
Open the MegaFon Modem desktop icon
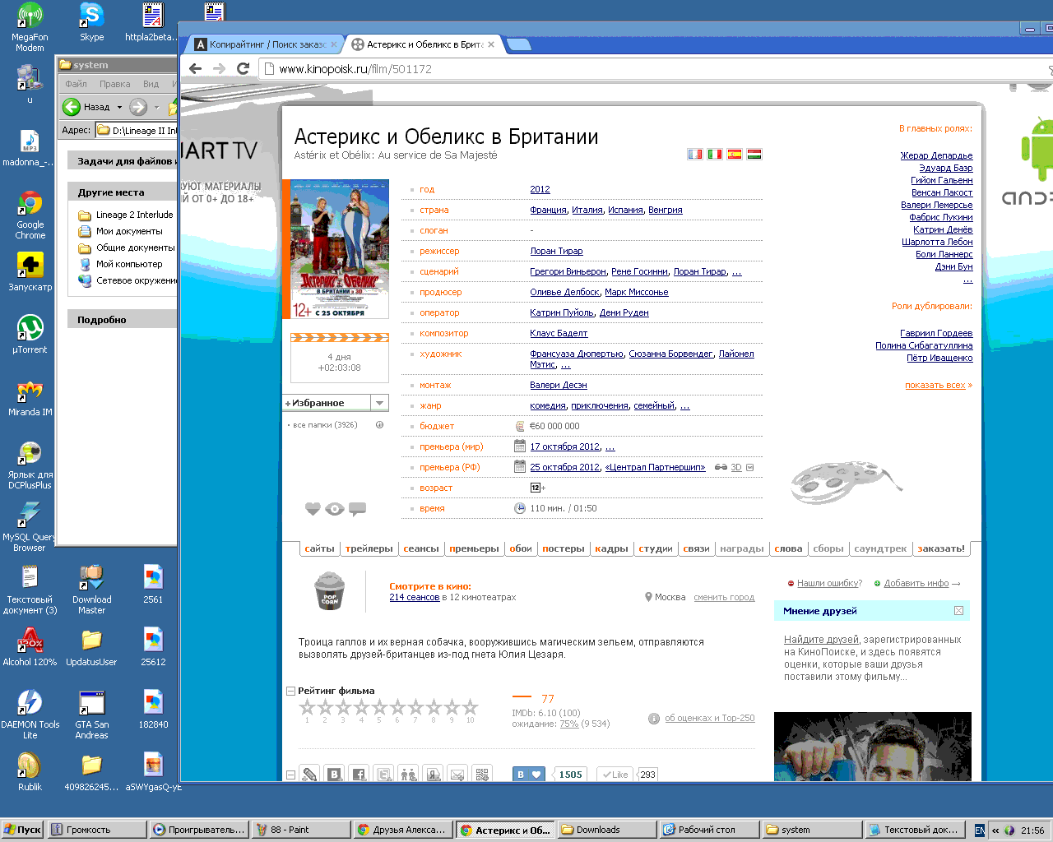click(x=30, y=26)
